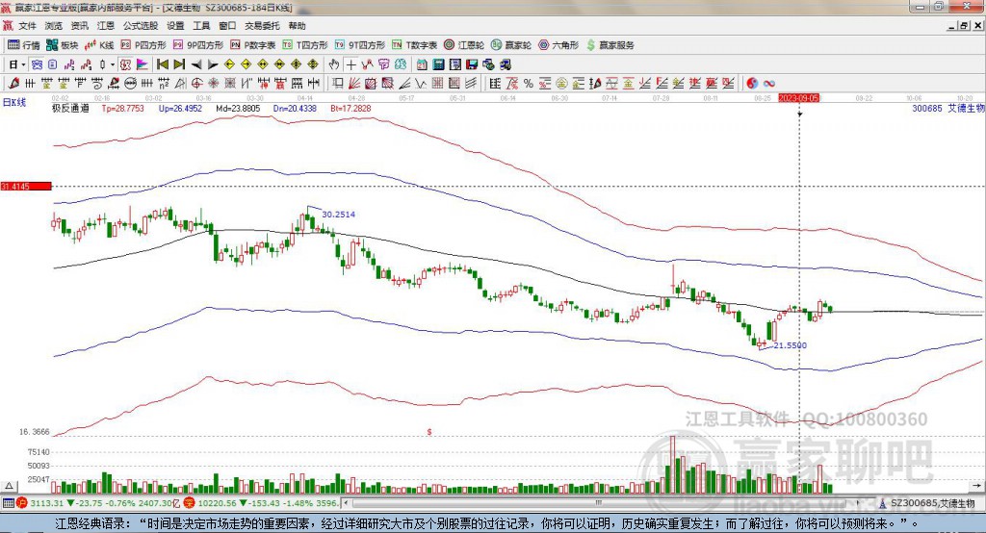Click the up-triangle expander beside volume

click(9, 486)
